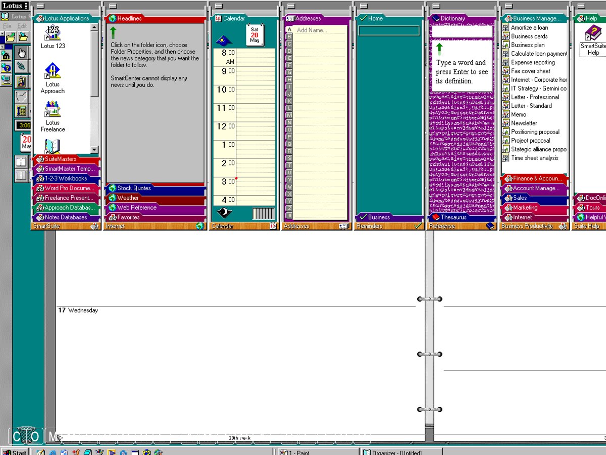Click the SmartSuite Help book icon
The height and width of the screenshot is (455, 606).
[x=593, y=34]
